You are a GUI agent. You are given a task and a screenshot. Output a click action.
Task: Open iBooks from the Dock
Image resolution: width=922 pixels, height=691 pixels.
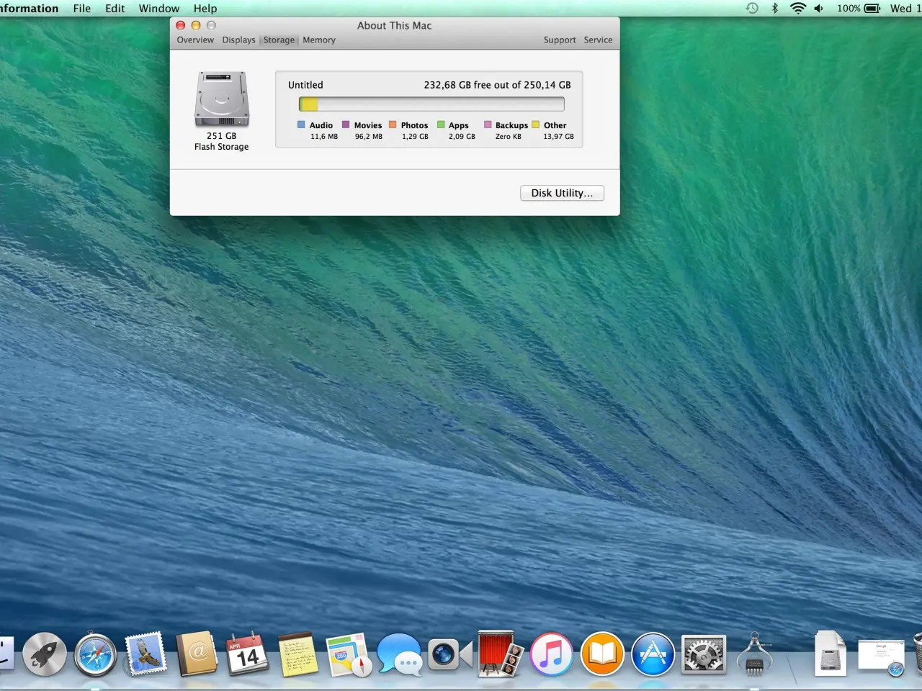click(x=602, y=654)
